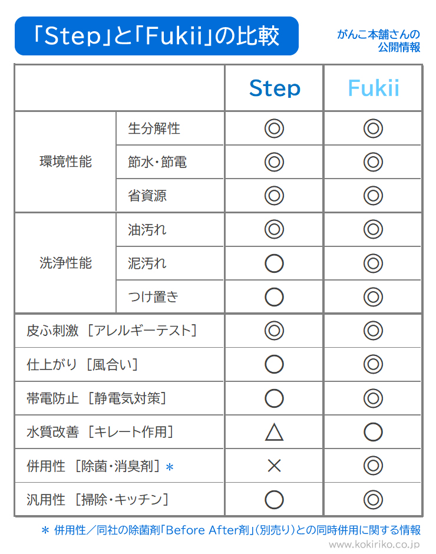Click the footnote about Before After剤
This screenshot has height=554, width=436.
click(x=231, y=530)
